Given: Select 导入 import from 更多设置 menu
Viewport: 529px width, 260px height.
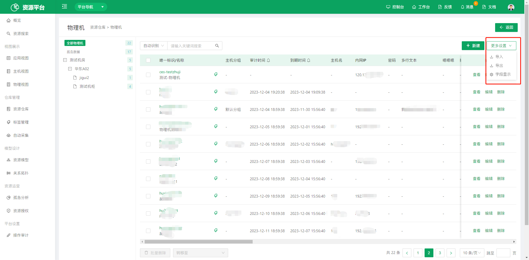Looking at the screenshot, I should tap(501, 57).
